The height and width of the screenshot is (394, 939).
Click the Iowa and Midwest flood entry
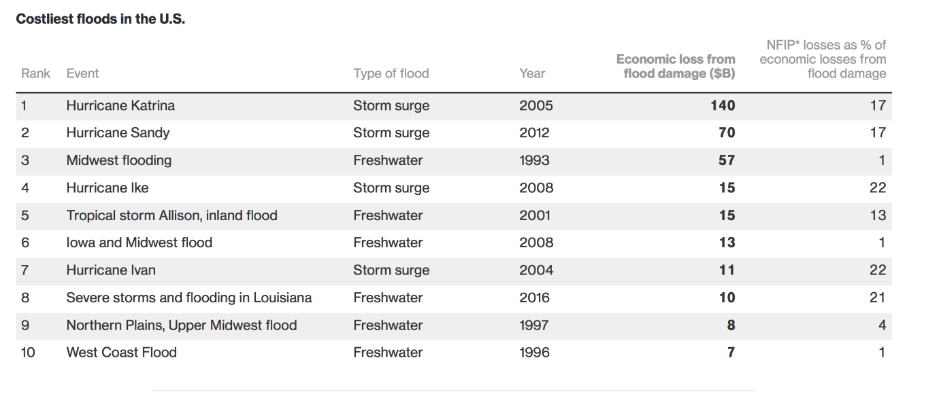click(x=139, y=243)
